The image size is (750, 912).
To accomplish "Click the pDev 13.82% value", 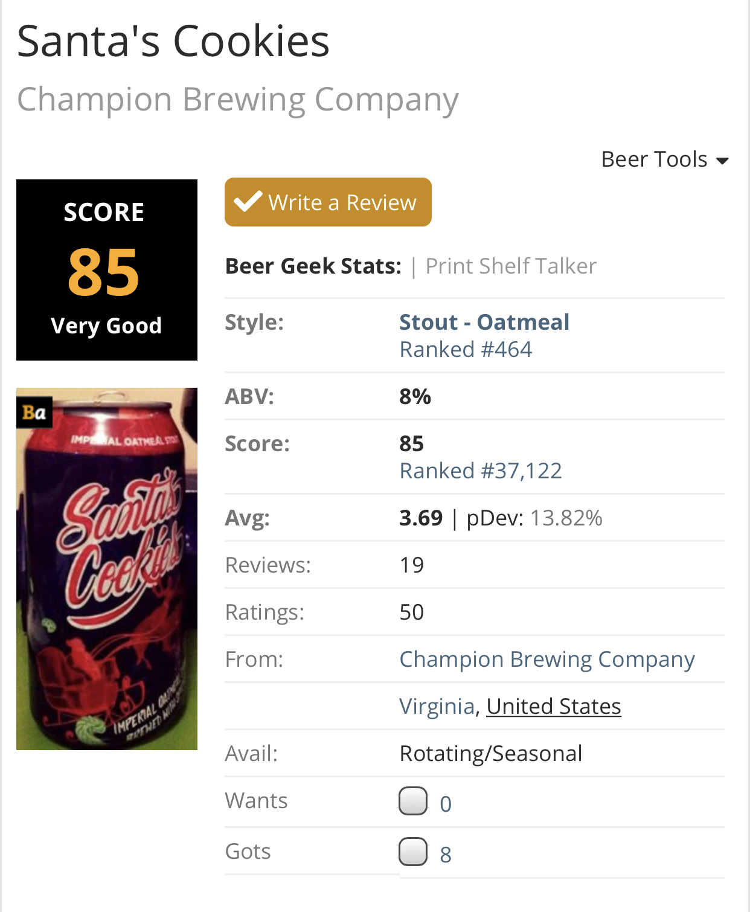I will click(566, 518).
